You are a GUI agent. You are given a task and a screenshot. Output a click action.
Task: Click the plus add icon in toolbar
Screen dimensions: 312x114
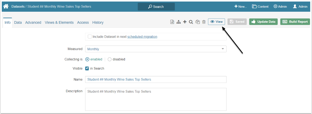point(185,22)
